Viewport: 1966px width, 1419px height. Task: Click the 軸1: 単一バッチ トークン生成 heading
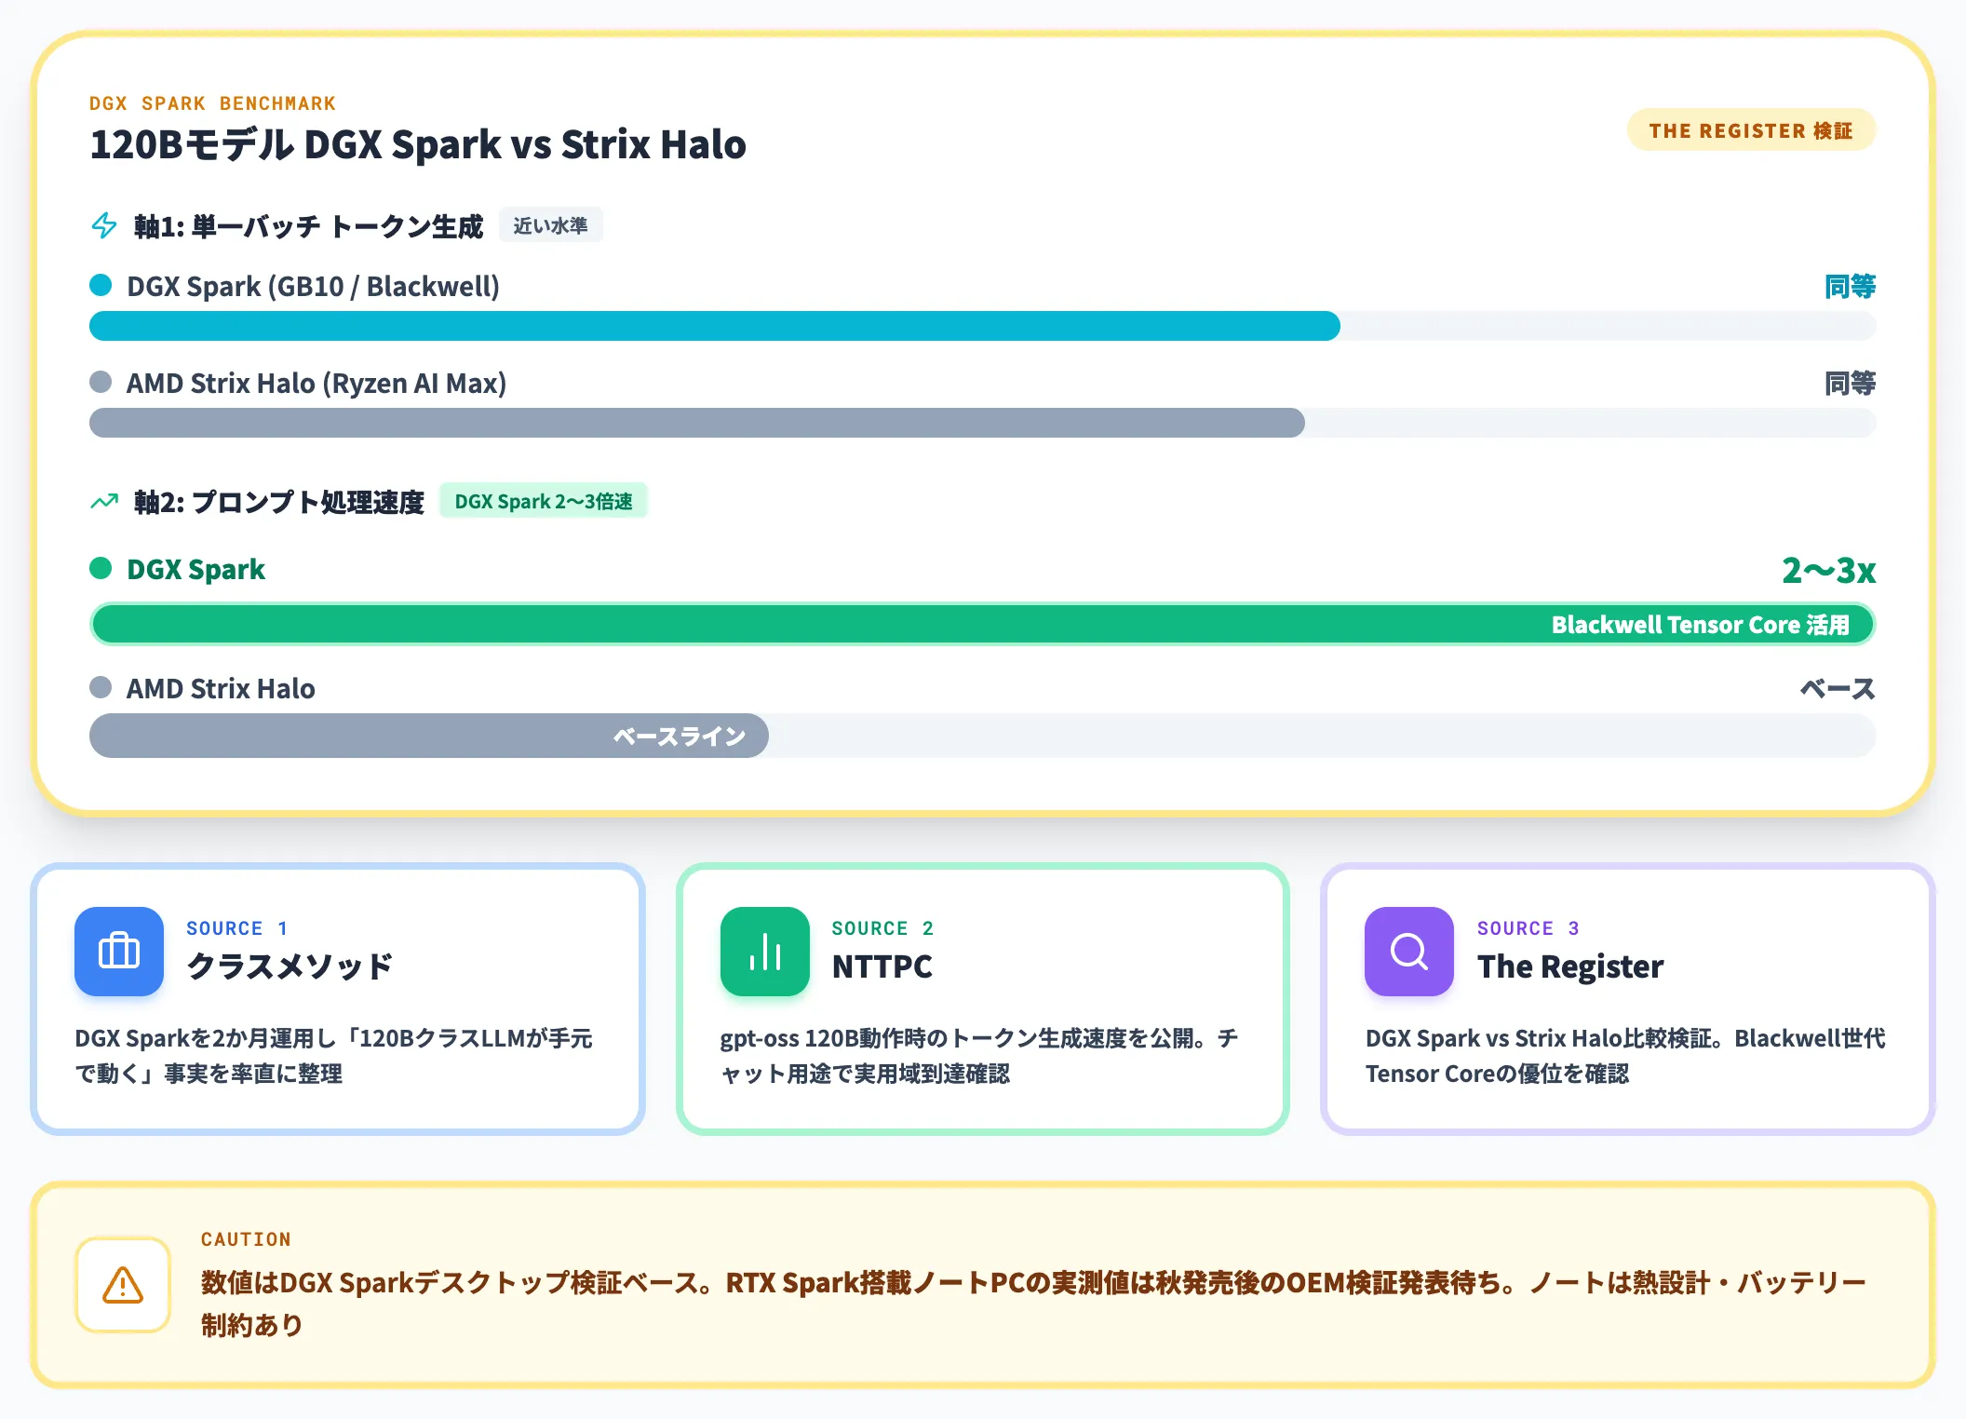pos(308,225)
